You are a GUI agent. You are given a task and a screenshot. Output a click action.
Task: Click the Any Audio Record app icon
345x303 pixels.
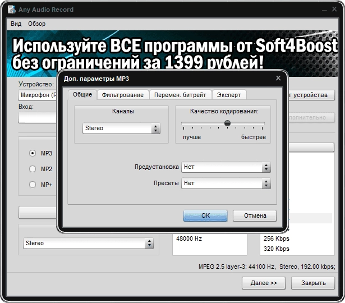(12, 10)
